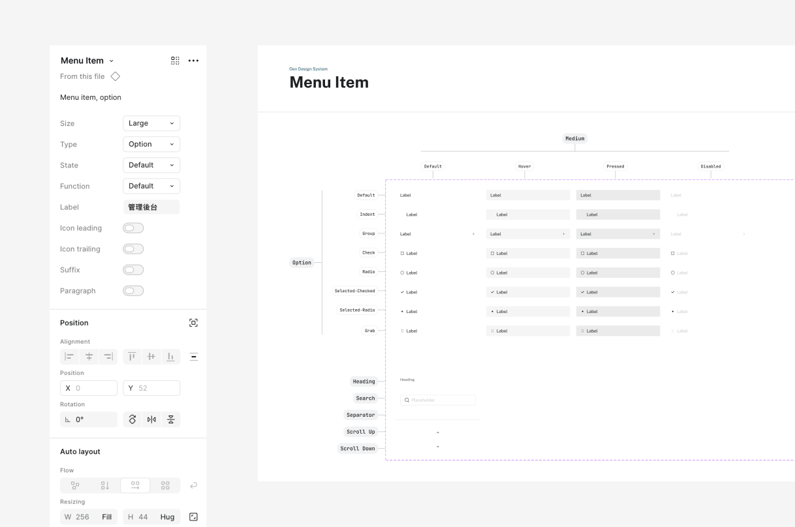Click the diamond icon beside From this file
This screenshot has width=795, height=527.
click(116, 76)
